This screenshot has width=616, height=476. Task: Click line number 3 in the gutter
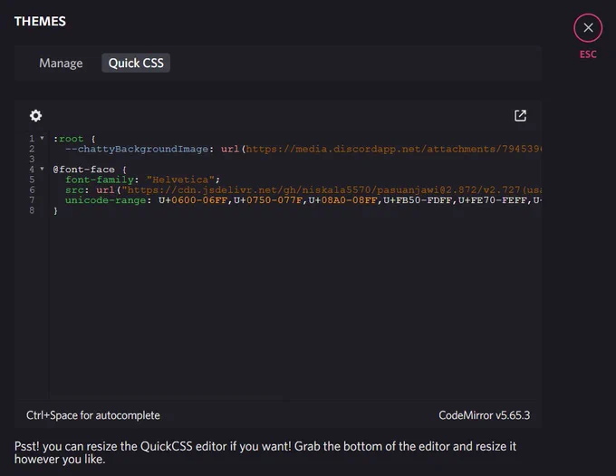tap(32, 160)
